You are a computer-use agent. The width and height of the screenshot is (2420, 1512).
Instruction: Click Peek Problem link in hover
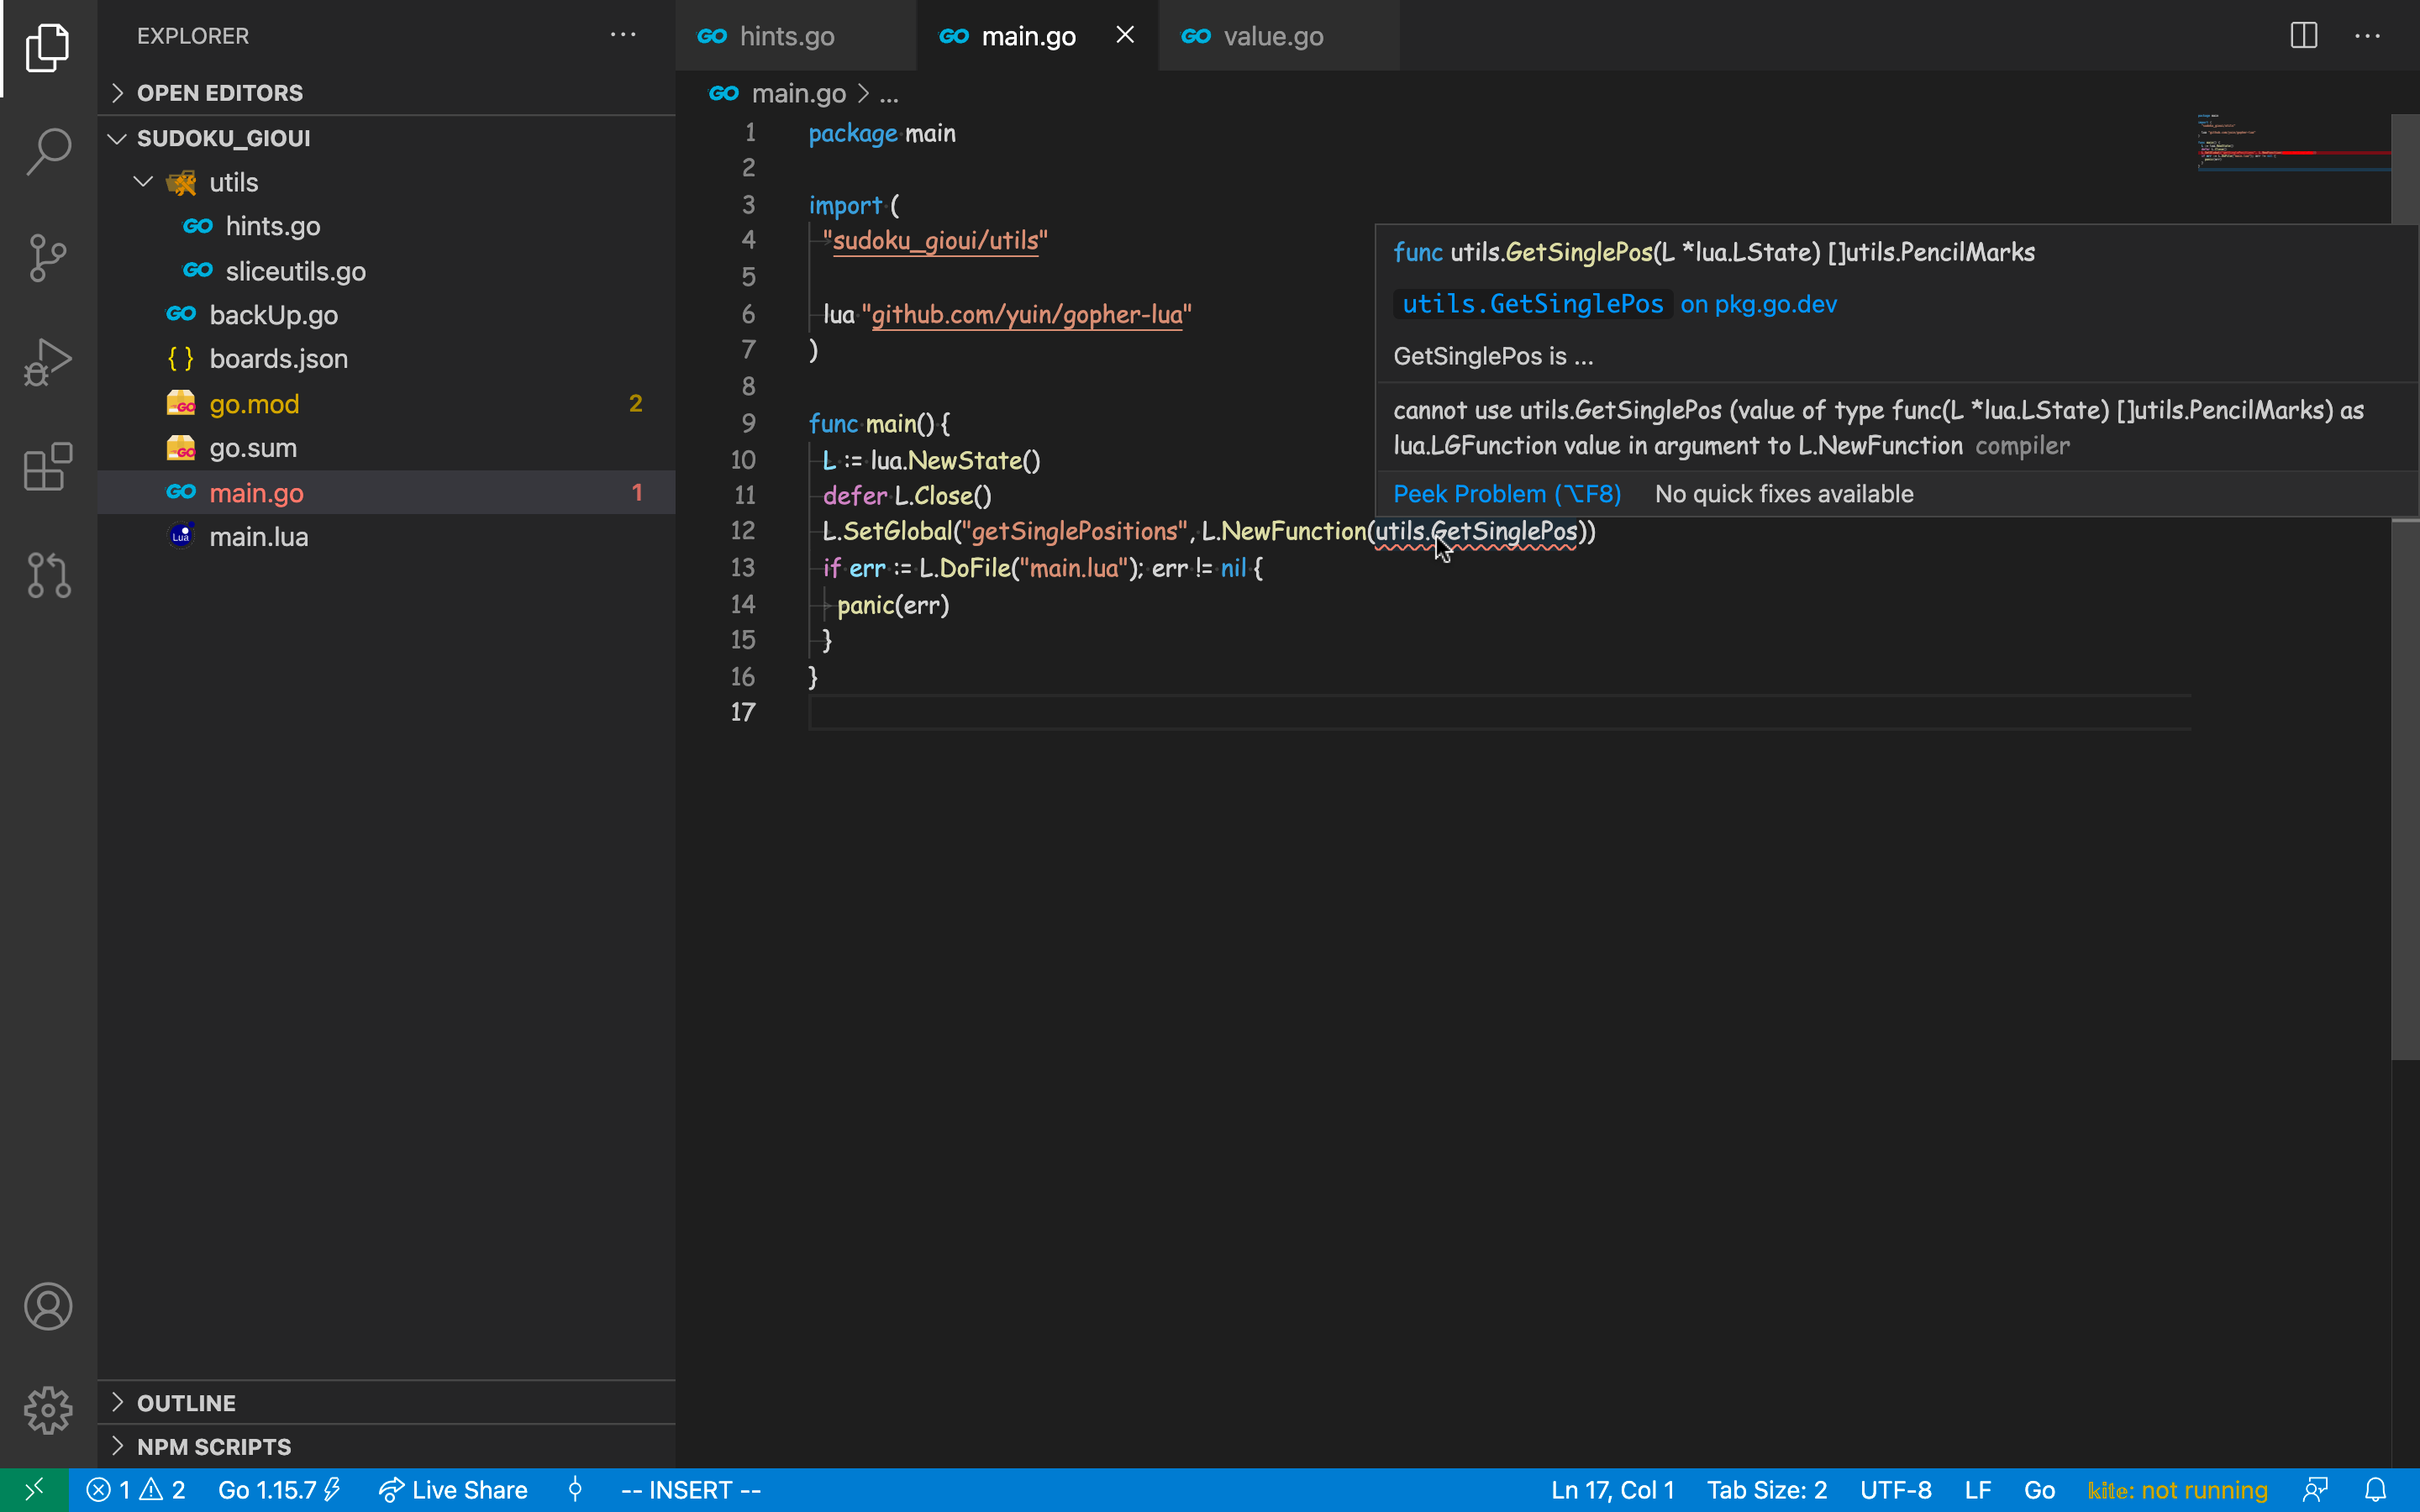click(x=1507, y=494)
